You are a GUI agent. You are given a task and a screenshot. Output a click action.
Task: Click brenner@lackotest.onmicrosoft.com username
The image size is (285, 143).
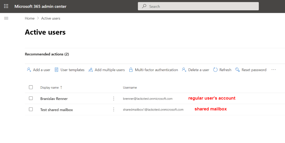tap(148, 99)
